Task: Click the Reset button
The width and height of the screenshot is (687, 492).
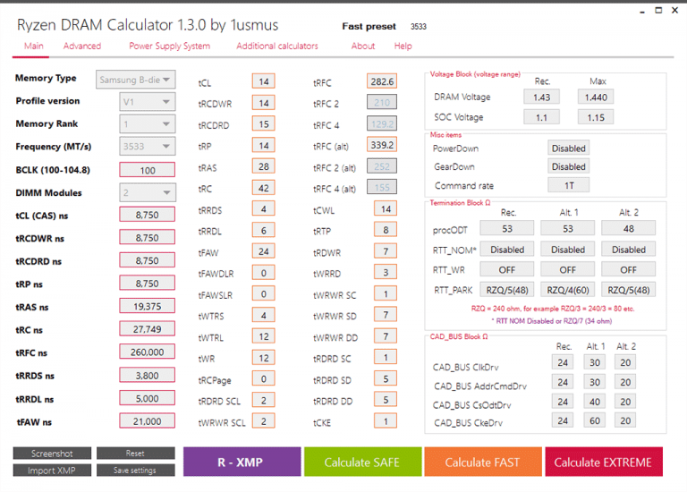Action: (x=135, y=453)
